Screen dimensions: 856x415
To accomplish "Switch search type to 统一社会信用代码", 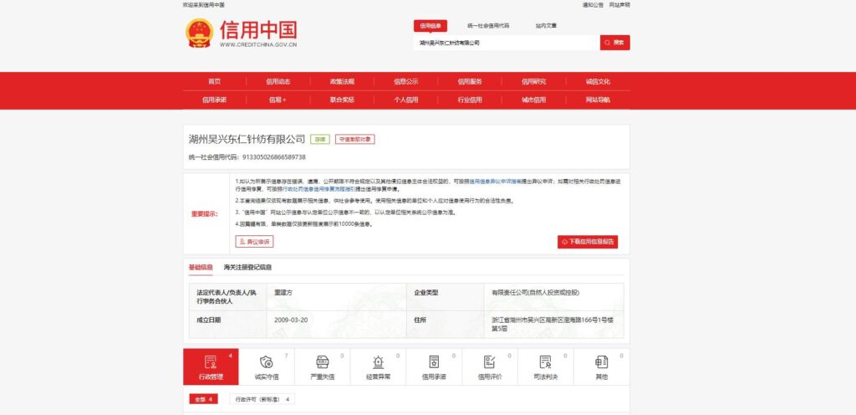I will pyautogui.click(x=487, y=26).
